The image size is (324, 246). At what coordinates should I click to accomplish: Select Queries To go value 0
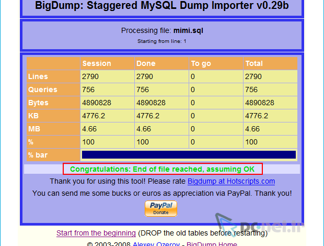(x=193, y=90)
